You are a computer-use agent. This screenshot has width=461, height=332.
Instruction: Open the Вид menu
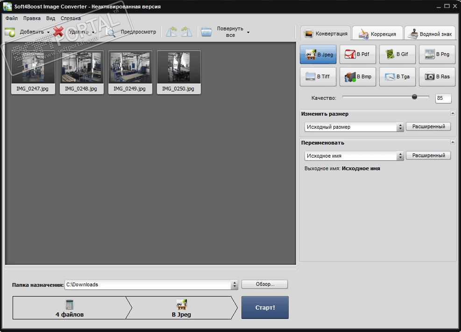(50, 18)
